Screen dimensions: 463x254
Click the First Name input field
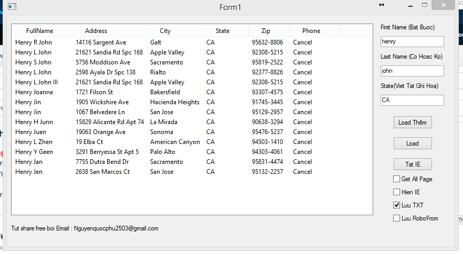coord(412,41)
